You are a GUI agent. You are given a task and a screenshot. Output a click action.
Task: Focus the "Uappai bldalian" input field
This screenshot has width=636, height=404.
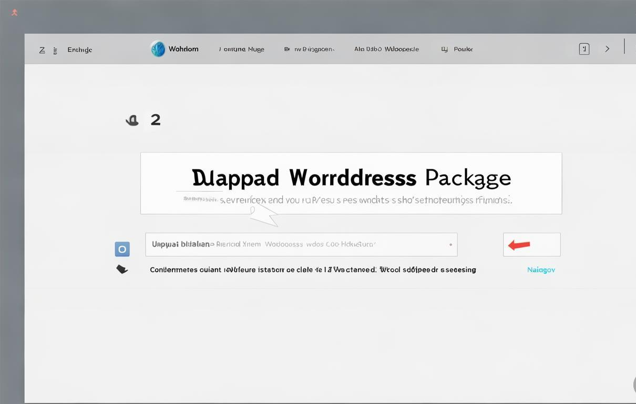tap(301, 245)
